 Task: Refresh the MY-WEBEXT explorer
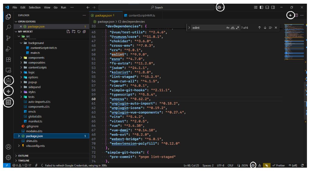click(x=79, y=32)
